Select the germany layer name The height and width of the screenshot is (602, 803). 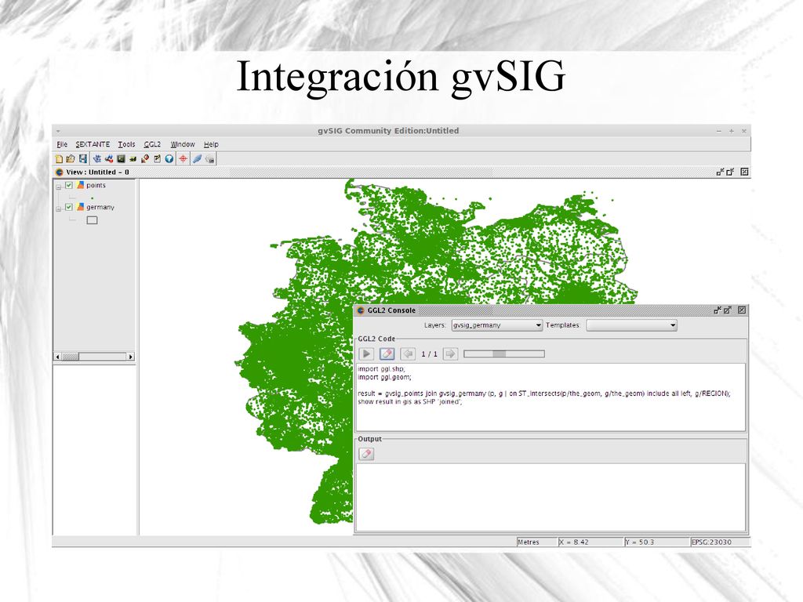pos(100,207)
